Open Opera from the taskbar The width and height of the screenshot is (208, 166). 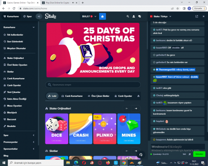pyautogui.click(x=84, y=163)
